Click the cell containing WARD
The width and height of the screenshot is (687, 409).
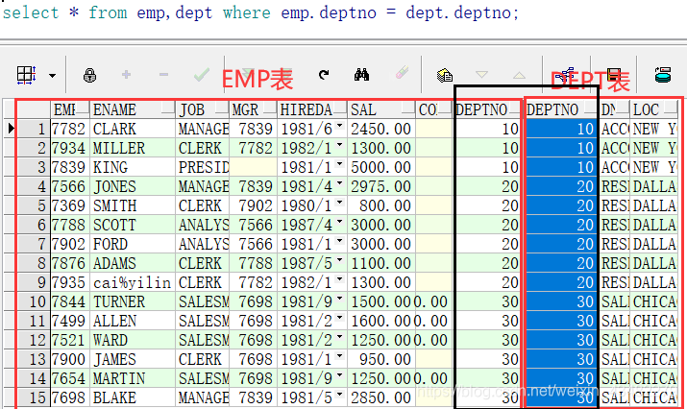[x=133, y=340]
